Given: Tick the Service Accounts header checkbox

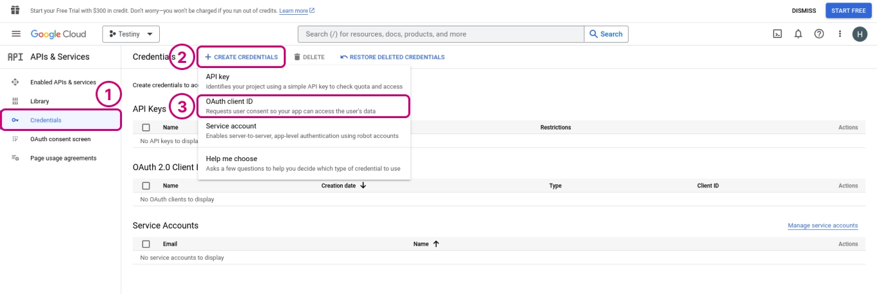Looking at the screenshot, I should (146, 244).
